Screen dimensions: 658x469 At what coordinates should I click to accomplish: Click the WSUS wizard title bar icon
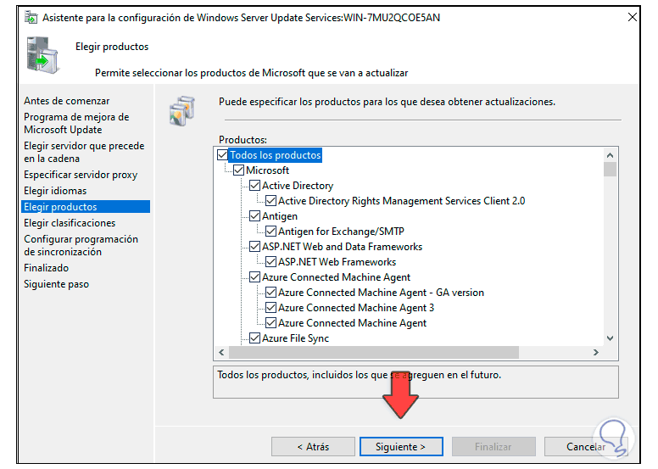coord(31,18)
